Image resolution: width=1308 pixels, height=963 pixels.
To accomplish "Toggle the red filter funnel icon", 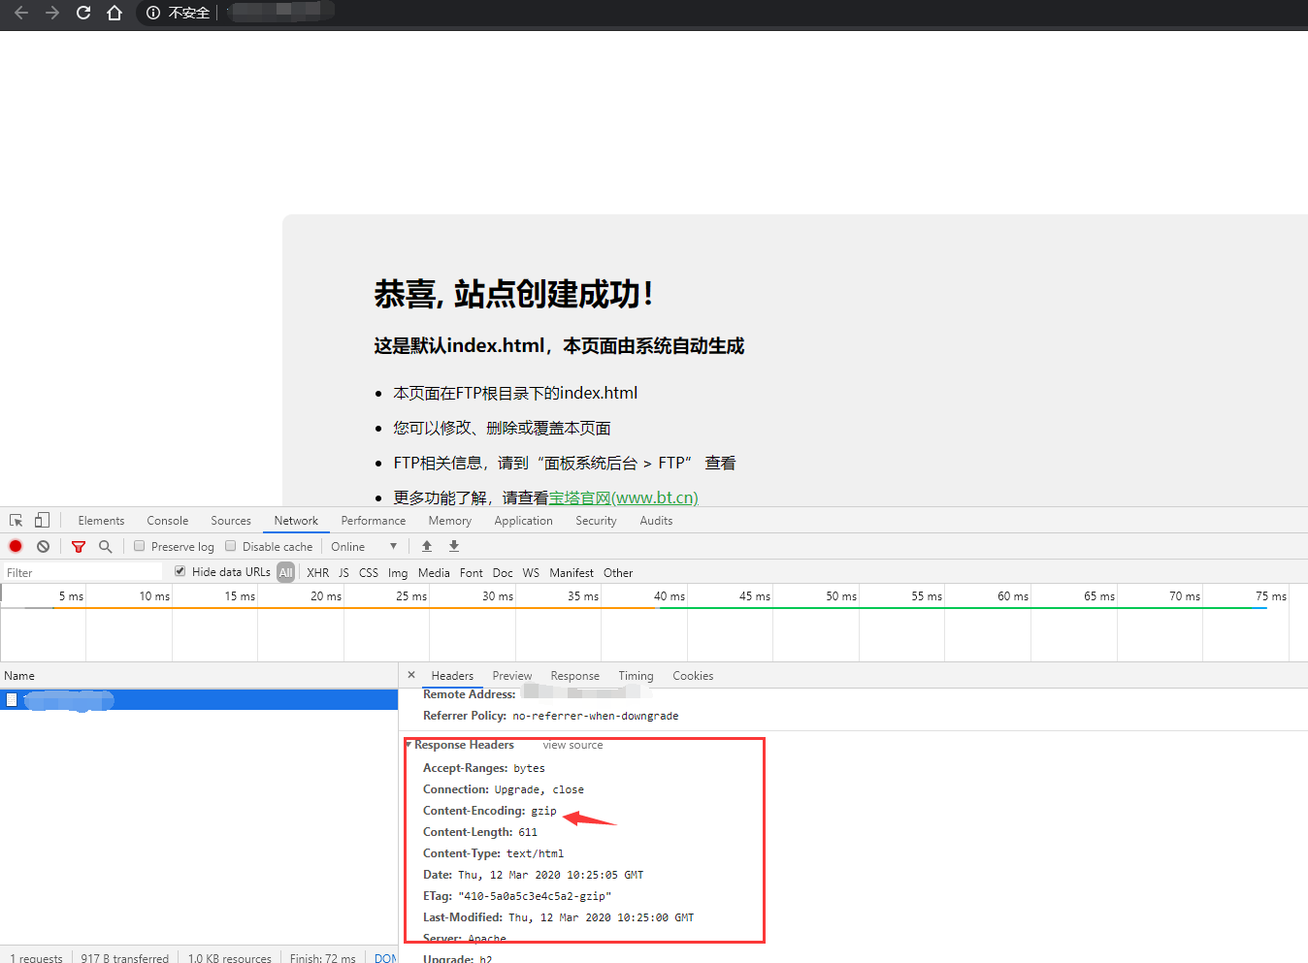I will [x=79, y=547].
